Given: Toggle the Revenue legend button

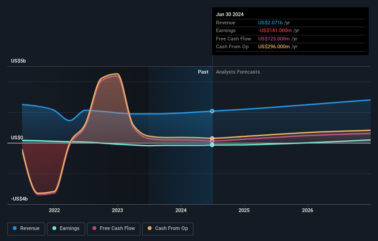Looking at the screenshot, I should pyautogui.click(x=26, y=229).
